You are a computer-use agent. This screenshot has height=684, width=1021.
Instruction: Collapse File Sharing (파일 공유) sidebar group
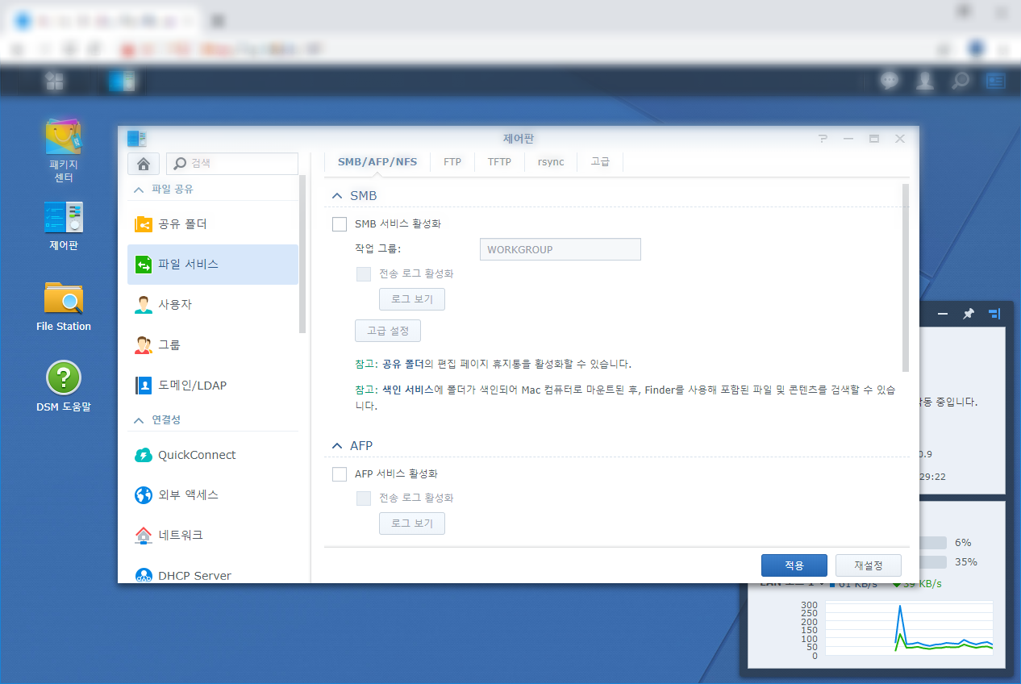(x=137, y=189)
